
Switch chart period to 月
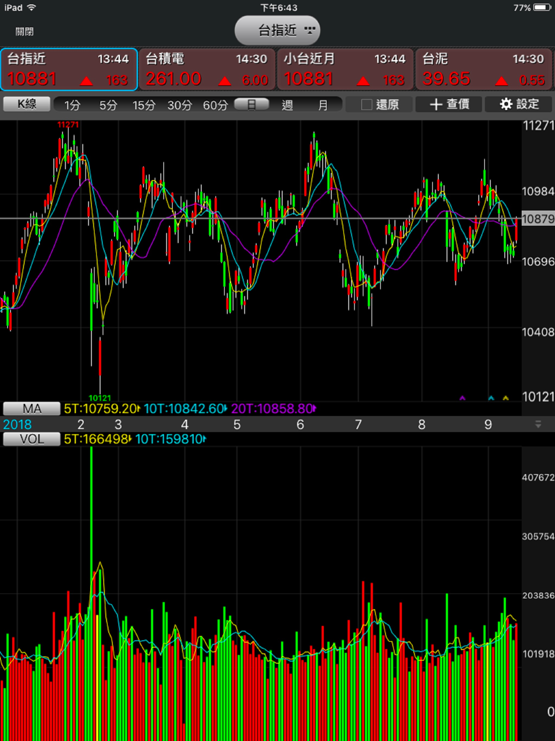coord(322,105)
